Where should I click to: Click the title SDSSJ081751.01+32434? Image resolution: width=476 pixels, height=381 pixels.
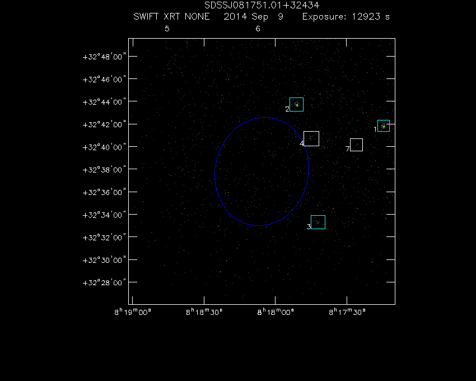[x=262, y=5]
